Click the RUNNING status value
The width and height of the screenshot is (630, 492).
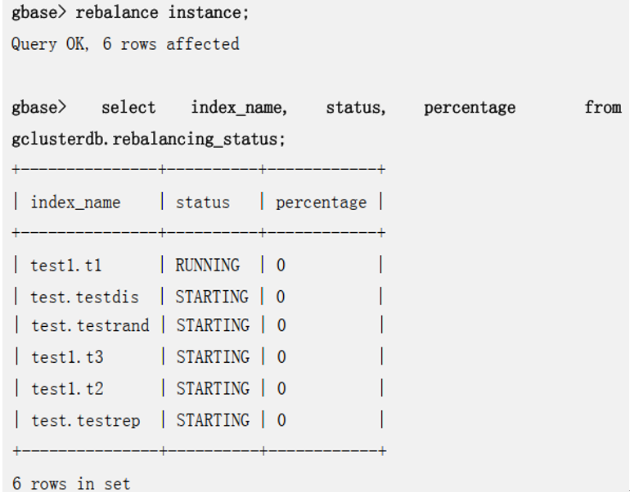(208, 266)
